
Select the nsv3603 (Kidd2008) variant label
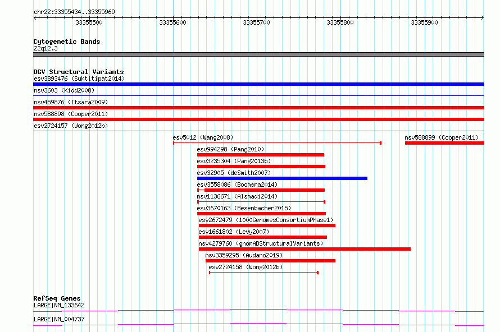(x=64, y=90)
